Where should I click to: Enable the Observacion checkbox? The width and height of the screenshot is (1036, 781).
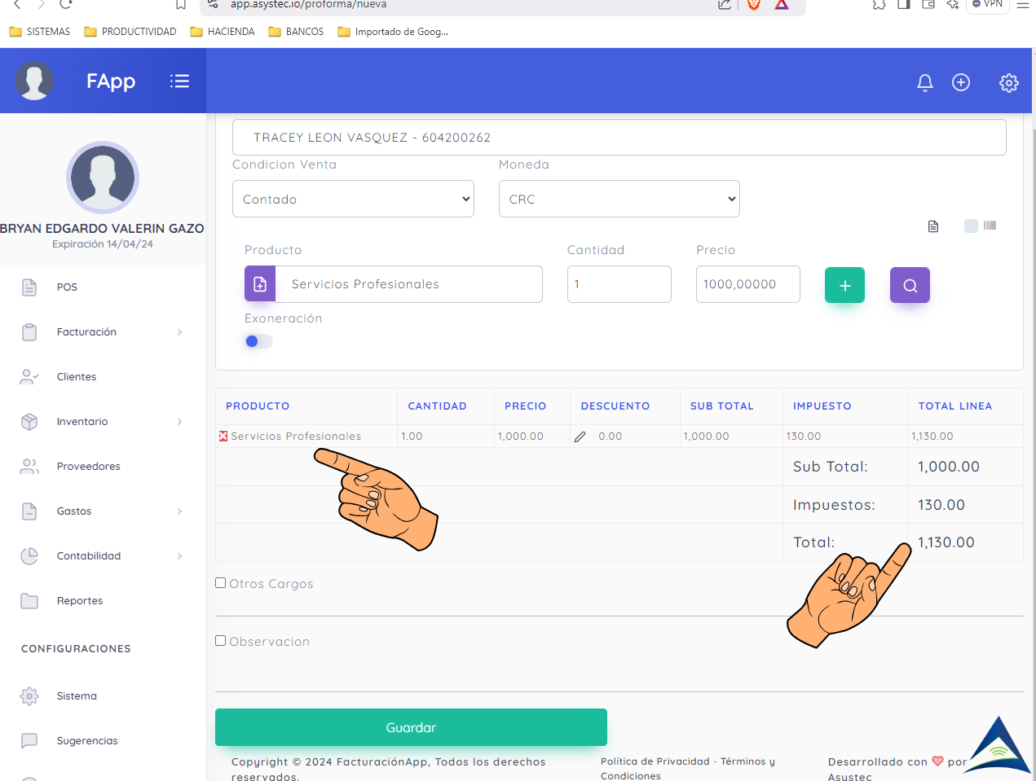pyautogui.click(x=221, y=641)
